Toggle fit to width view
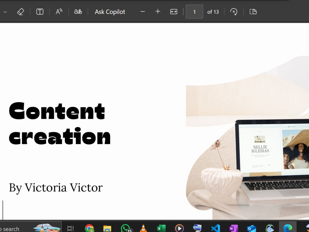 tap(174, 12)
